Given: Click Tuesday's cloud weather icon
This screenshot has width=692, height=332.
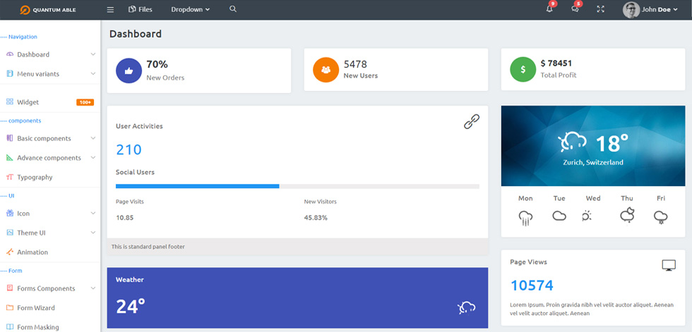Looking at the screenshot, I should (x=559, y=216).
